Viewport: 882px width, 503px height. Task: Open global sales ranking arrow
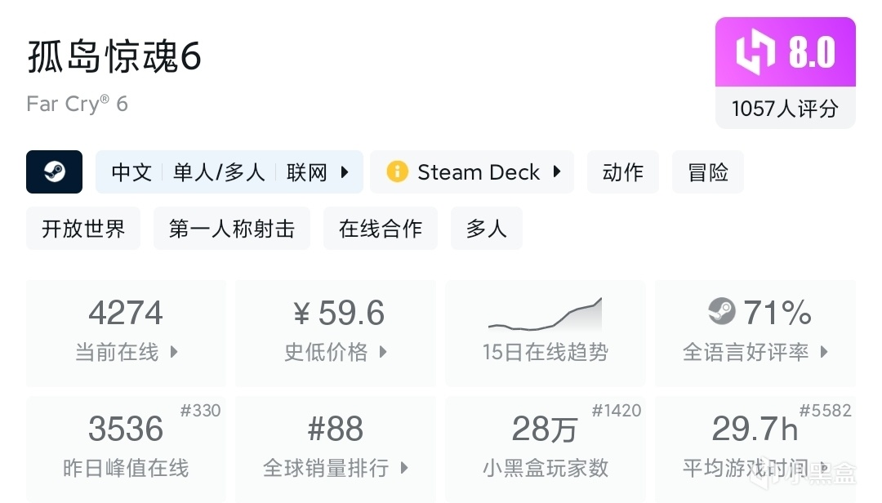(x=403, y=469)
